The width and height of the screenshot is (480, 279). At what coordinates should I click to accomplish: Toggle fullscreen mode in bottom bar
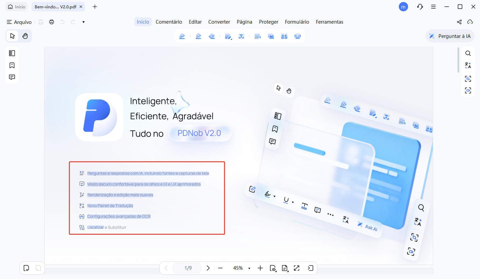coord(297,268)
